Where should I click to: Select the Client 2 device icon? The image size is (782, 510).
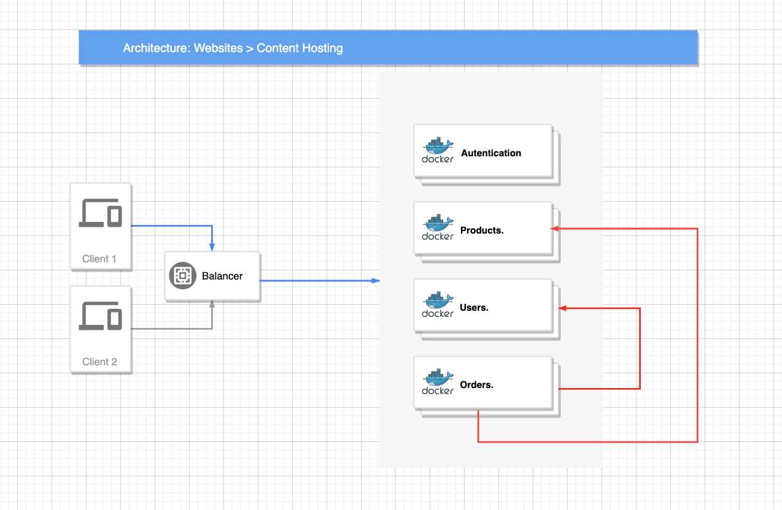click(x=100, y=316)
